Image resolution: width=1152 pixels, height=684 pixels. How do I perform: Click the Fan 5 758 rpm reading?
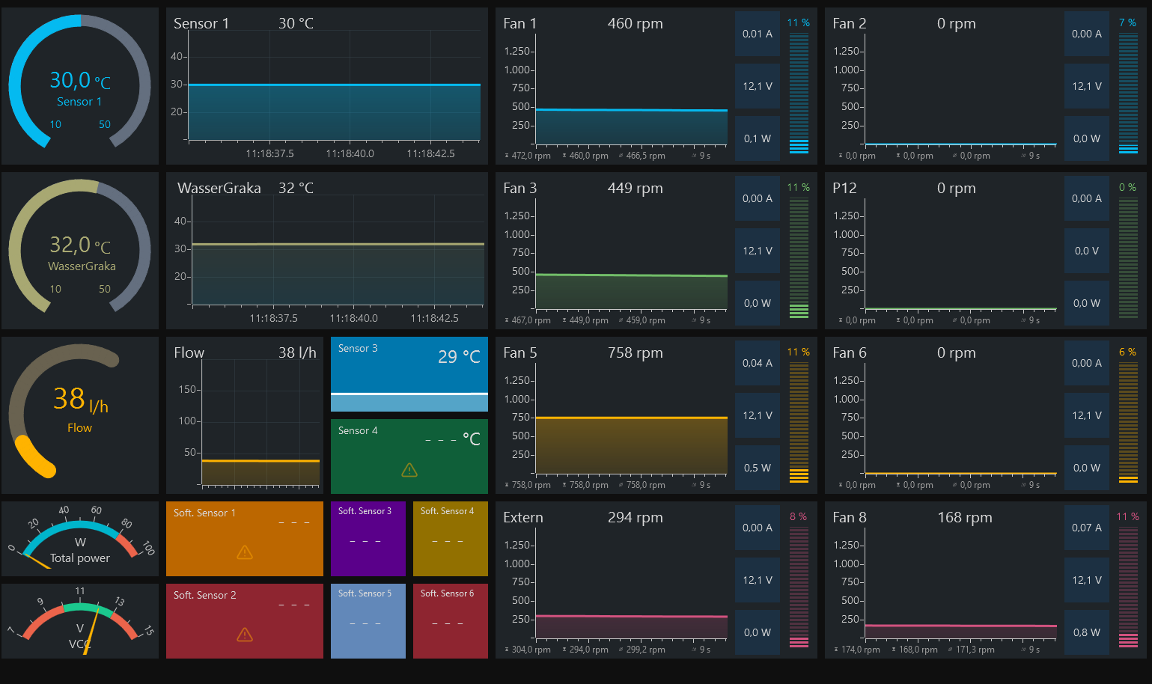click(636, 352)
